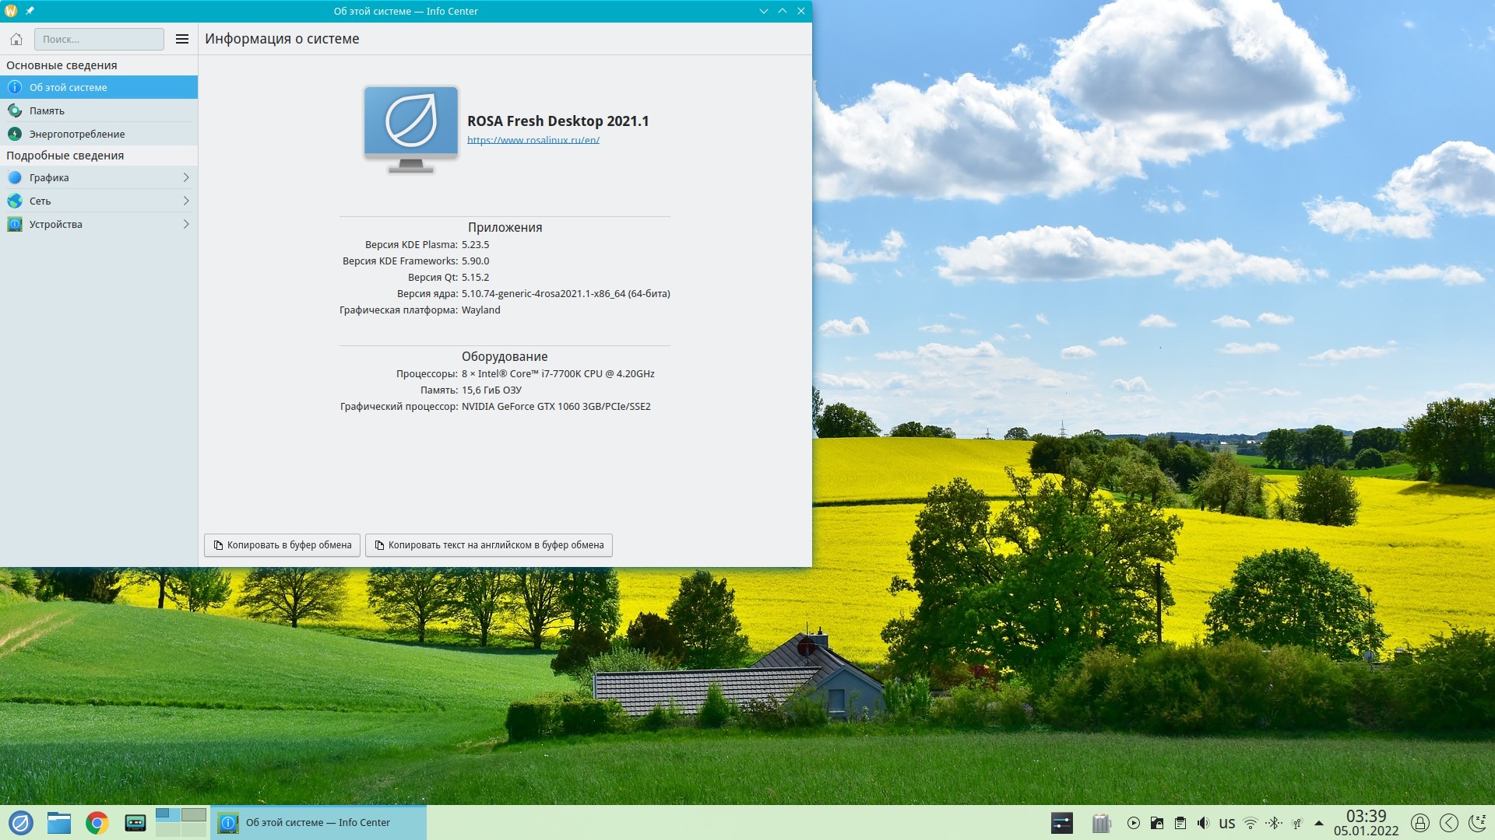Open the ROSA application launcher
The width and height of the screenshot is (1495, 840).
coord(20,823)
